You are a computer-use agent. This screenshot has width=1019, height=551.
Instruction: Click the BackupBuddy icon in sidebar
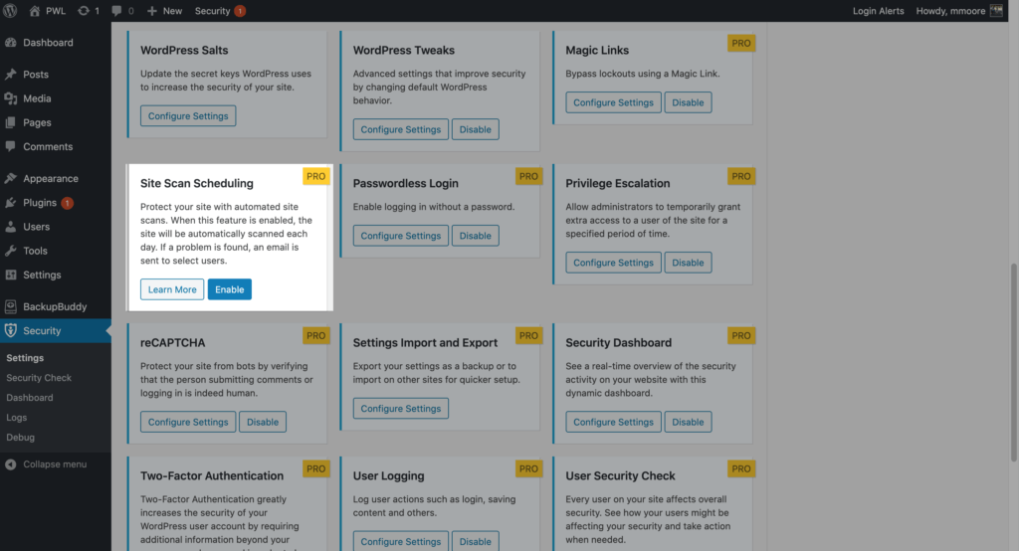10,306
